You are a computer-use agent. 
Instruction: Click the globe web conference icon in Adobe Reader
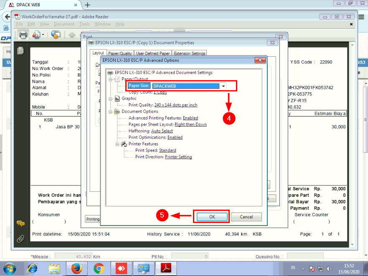(56, 35)
